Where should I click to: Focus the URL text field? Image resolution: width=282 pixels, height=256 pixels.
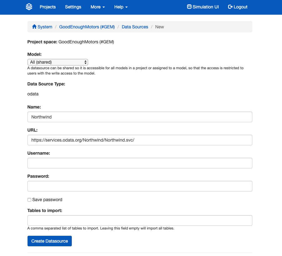pos(140,140)
